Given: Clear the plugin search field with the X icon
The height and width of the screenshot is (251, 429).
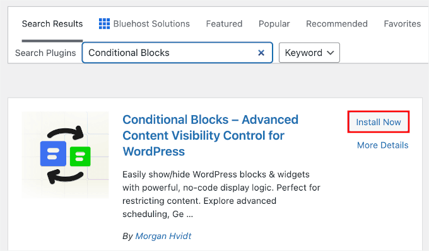Looking at the screenshot, I should click(x=261, y=53).
